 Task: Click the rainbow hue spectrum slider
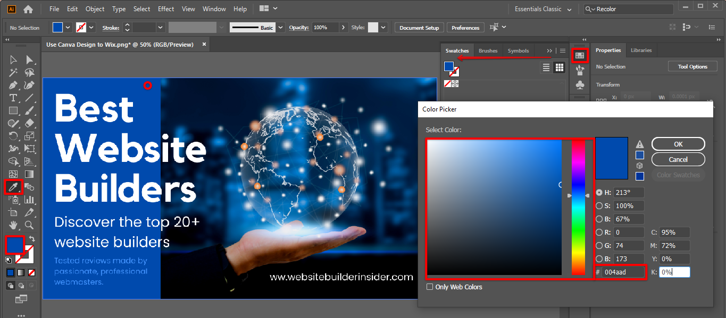tap(578, 207)
